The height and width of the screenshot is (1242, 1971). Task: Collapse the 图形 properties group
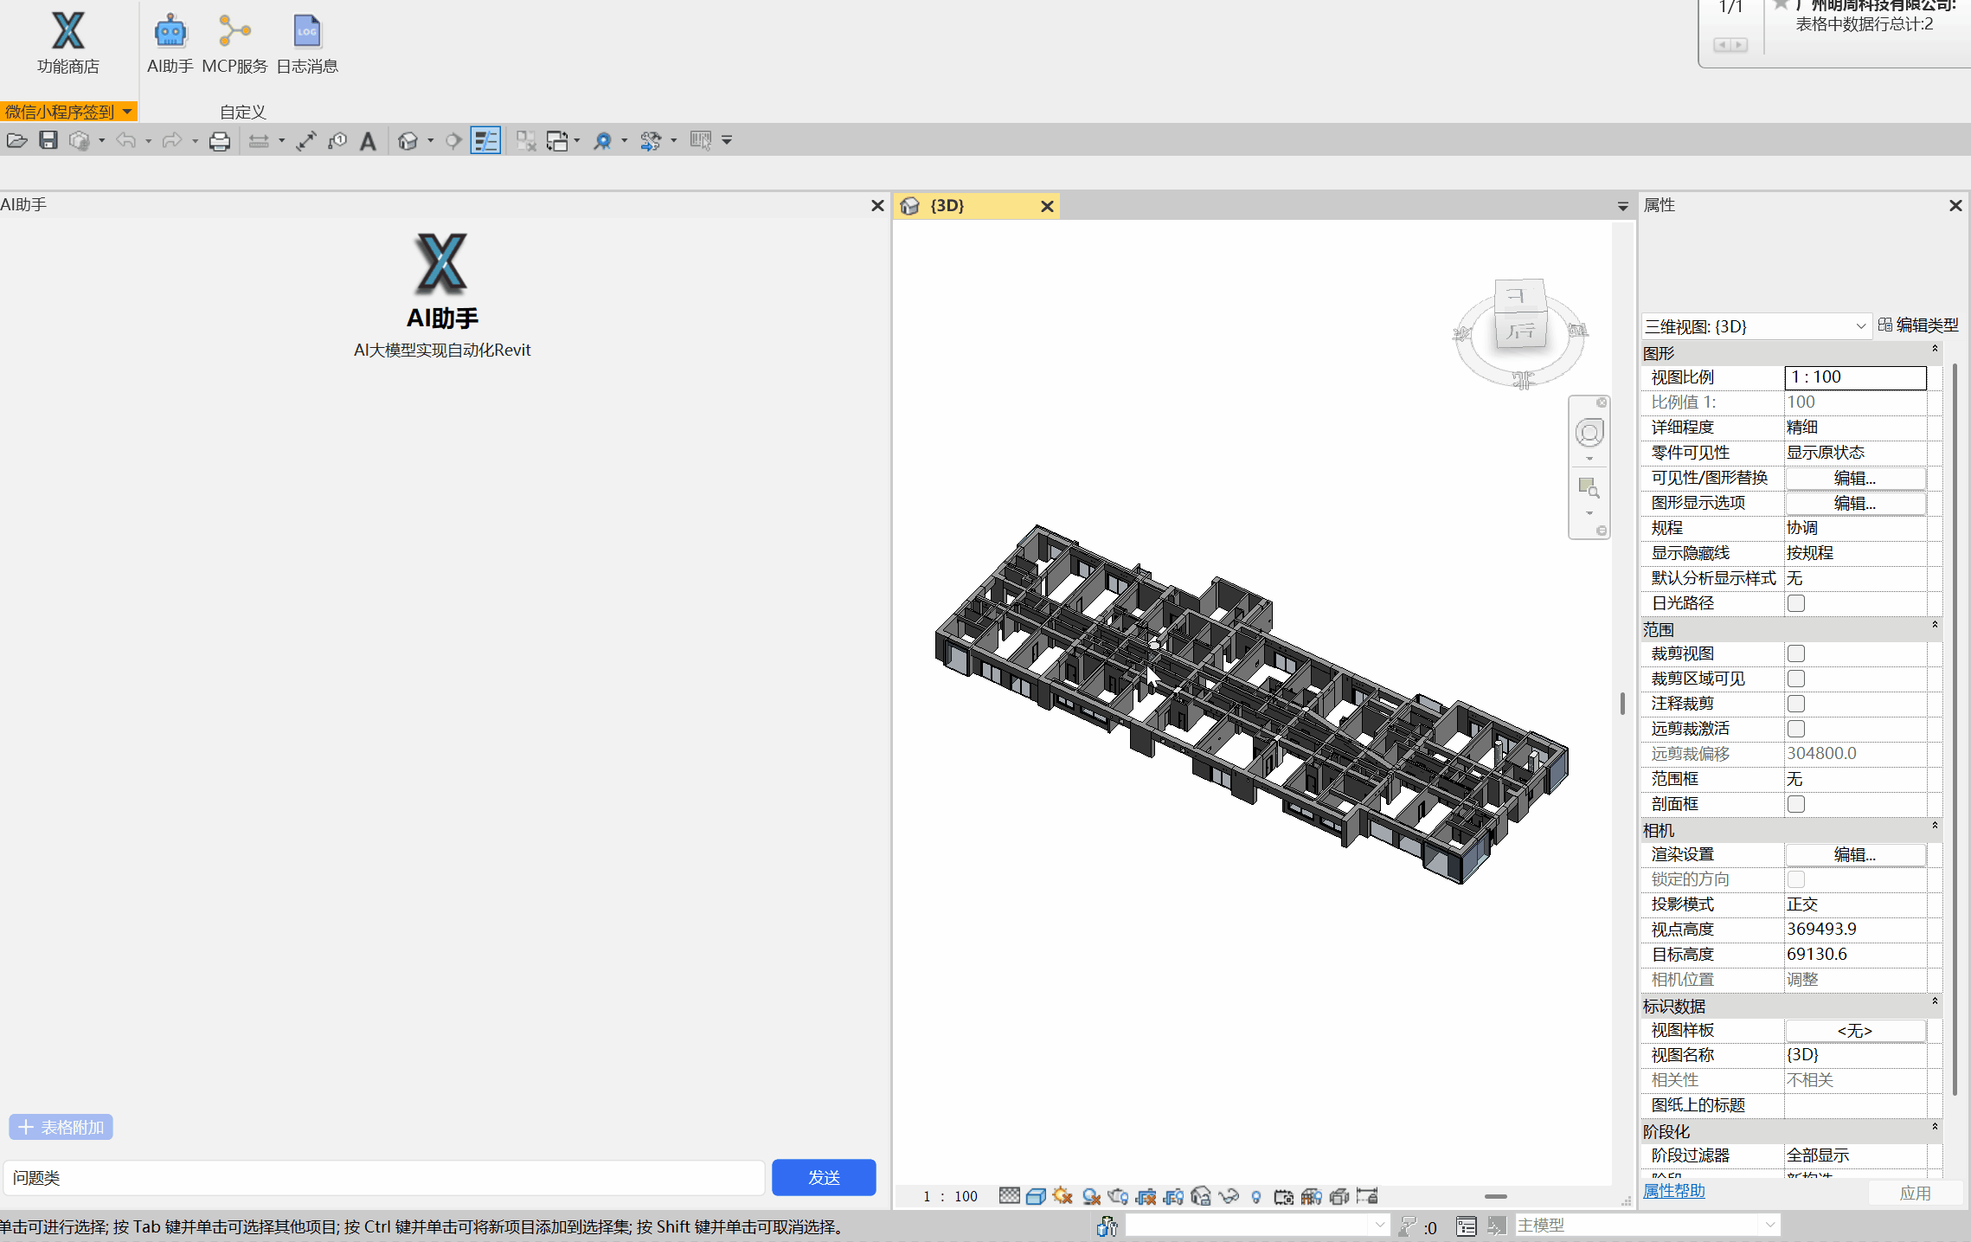point(1935,349)
